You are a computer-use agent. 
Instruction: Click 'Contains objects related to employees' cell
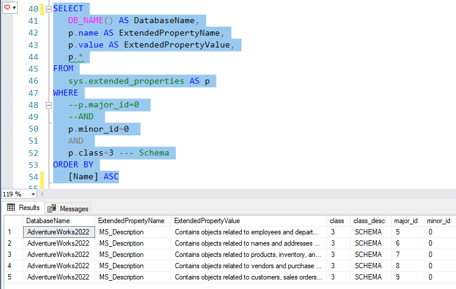249,232
